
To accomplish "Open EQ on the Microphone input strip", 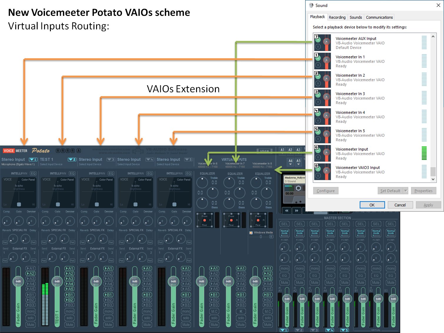I will 33,173.
